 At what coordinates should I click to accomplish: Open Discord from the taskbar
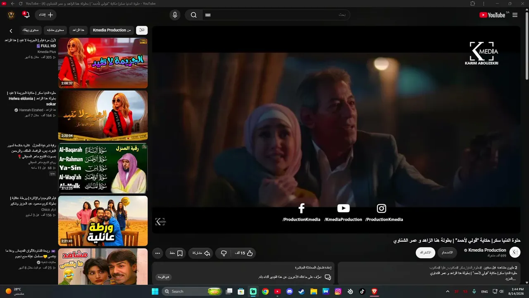coord(289,291)
